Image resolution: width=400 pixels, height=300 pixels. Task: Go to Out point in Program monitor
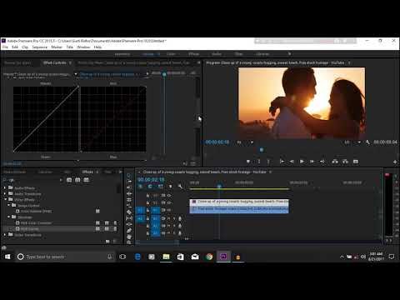(x=322, y=162)
